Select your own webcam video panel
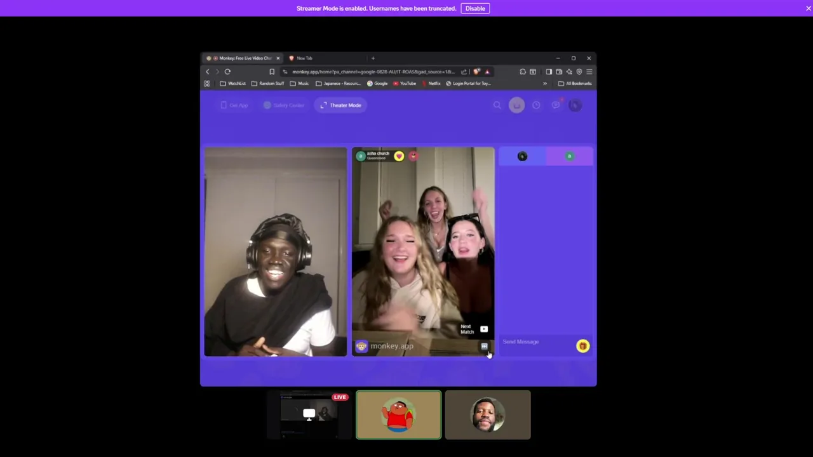The width and height of the screenshot is (813, 457). pos(276,252)
